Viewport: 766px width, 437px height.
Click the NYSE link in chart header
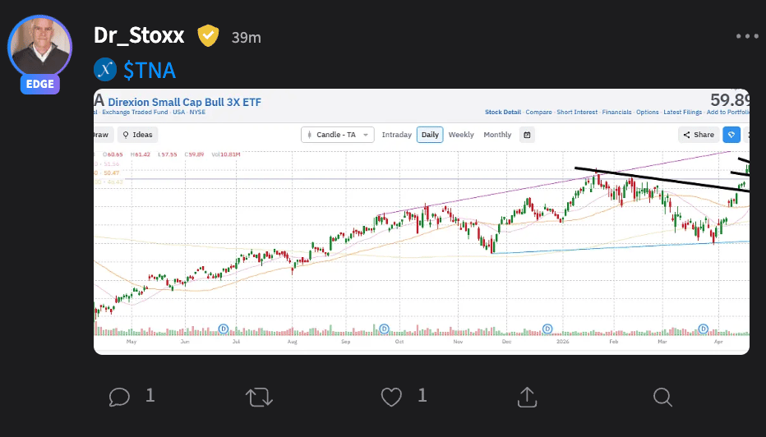tap(197, 113)
